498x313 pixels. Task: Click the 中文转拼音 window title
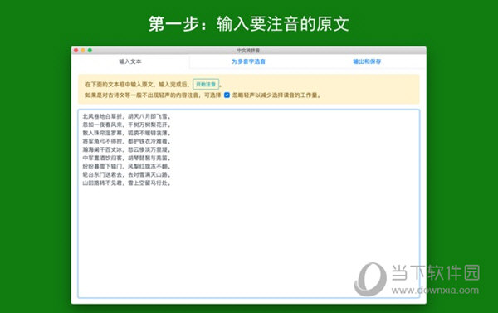[x=248, y=51]
